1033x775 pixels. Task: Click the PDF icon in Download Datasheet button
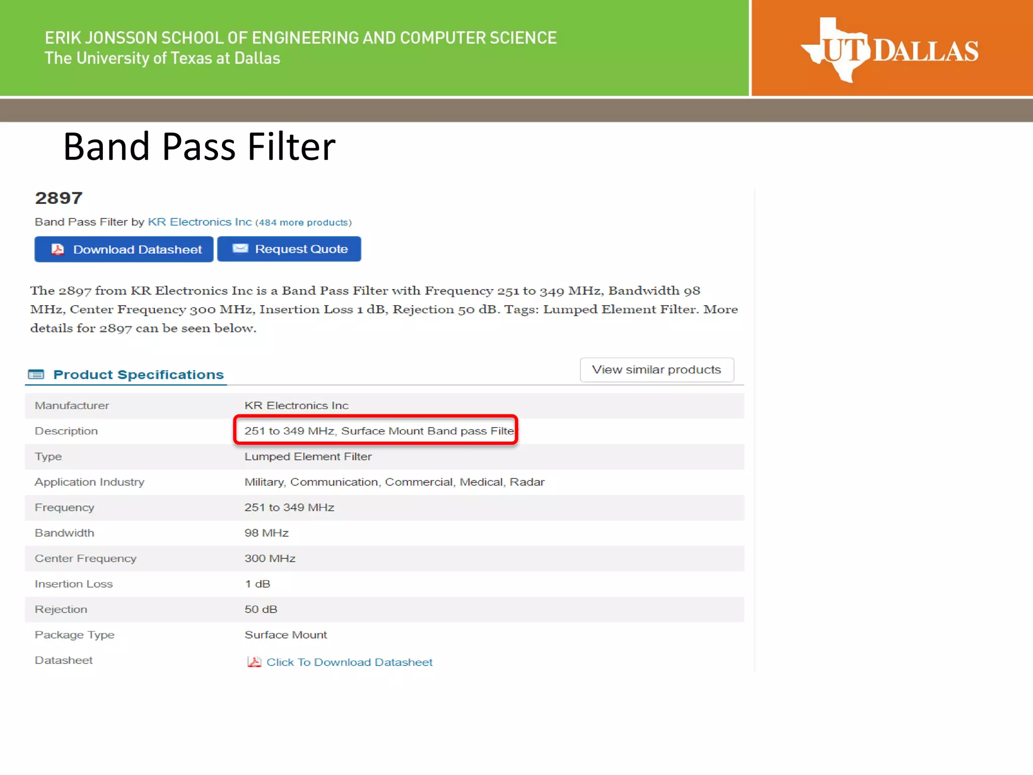point(58,249)
